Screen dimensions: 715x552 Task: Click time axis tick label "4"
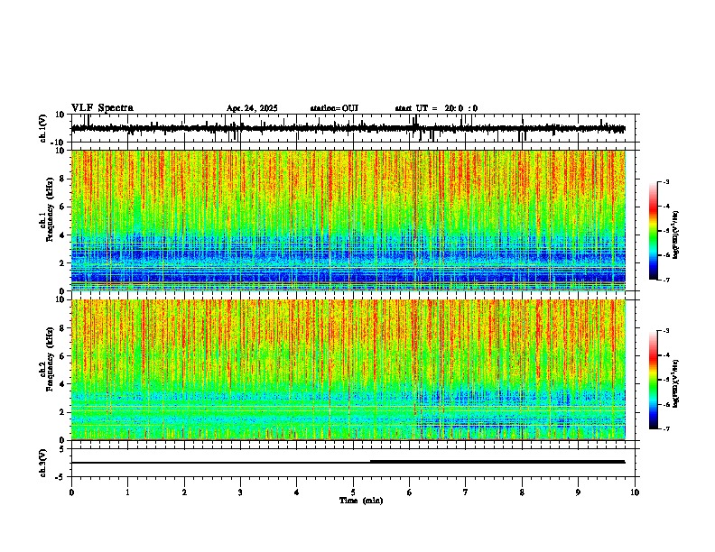pyautogui.click(x=297, y=492)
